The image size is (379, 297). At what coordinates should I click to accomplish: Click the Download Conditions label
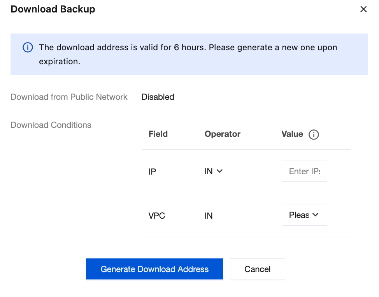[51, 125]
